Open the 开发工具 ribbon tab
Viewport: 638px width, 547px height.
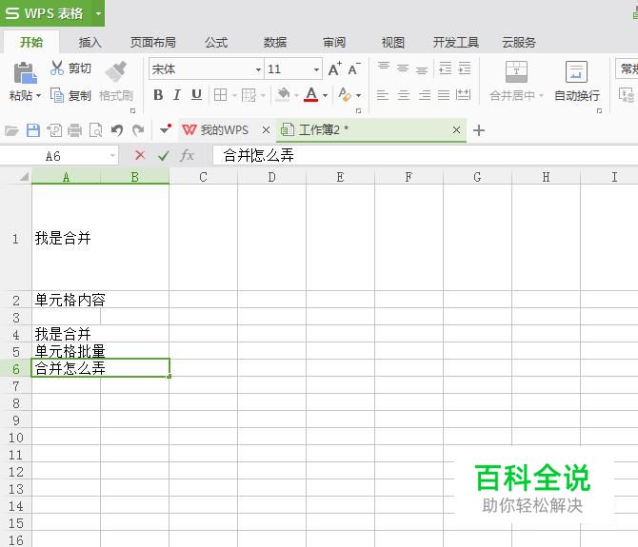point(456,42)
